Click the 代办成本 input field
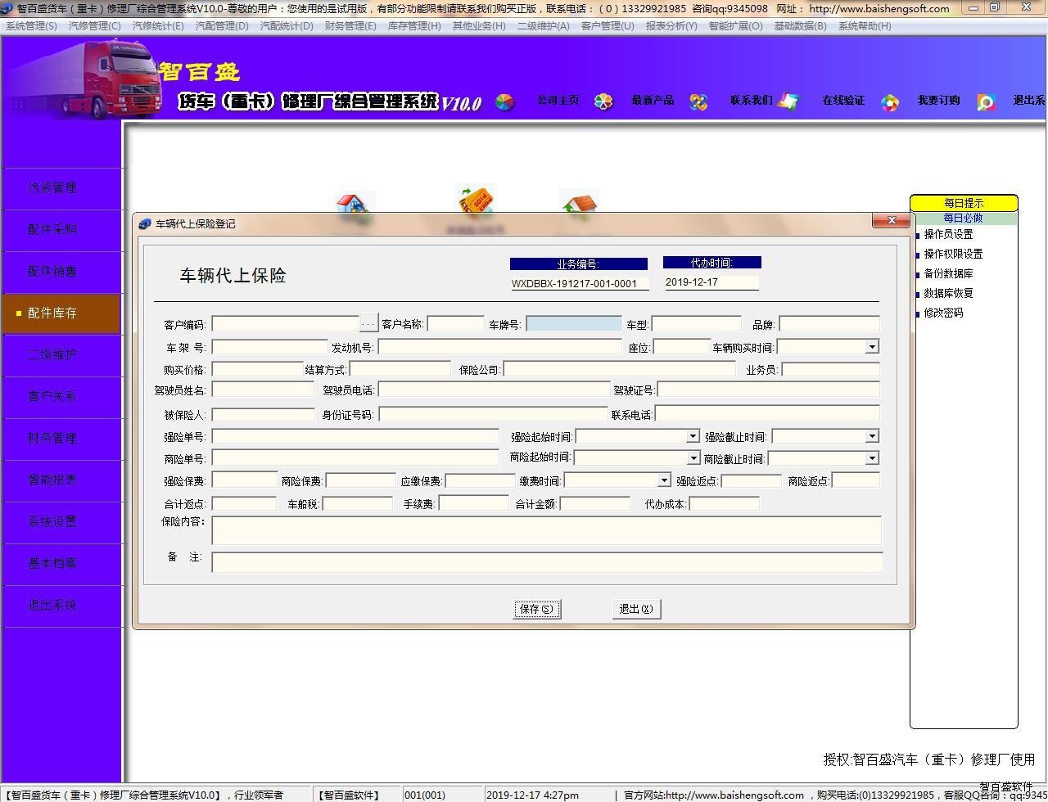 point(725,503)
